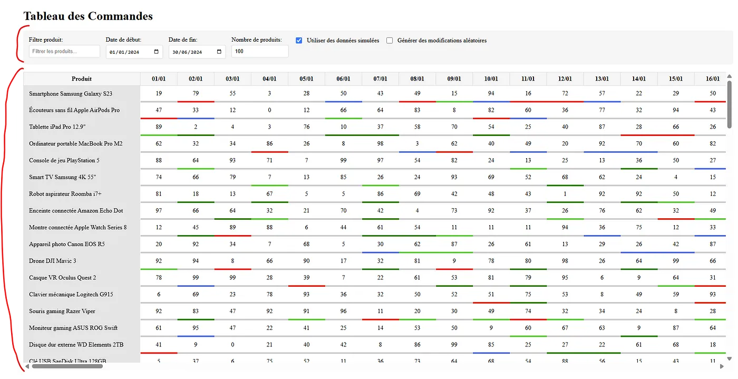Open the Date de fin calendar picker icon
Screen dimensions: 738x379
(x=219, y=52)
